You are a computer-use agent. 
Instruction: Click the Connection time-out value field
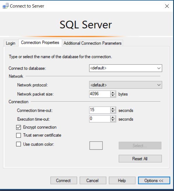coord(100,110)
